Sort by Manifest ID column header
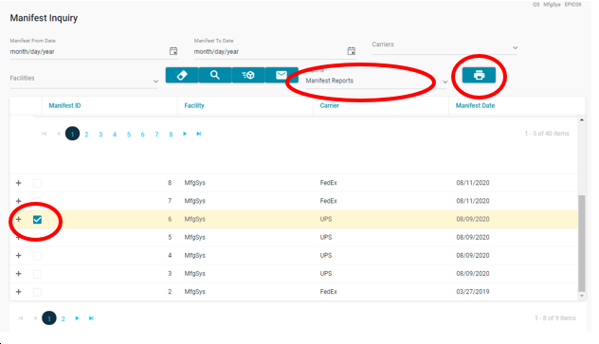 point(64,105)
